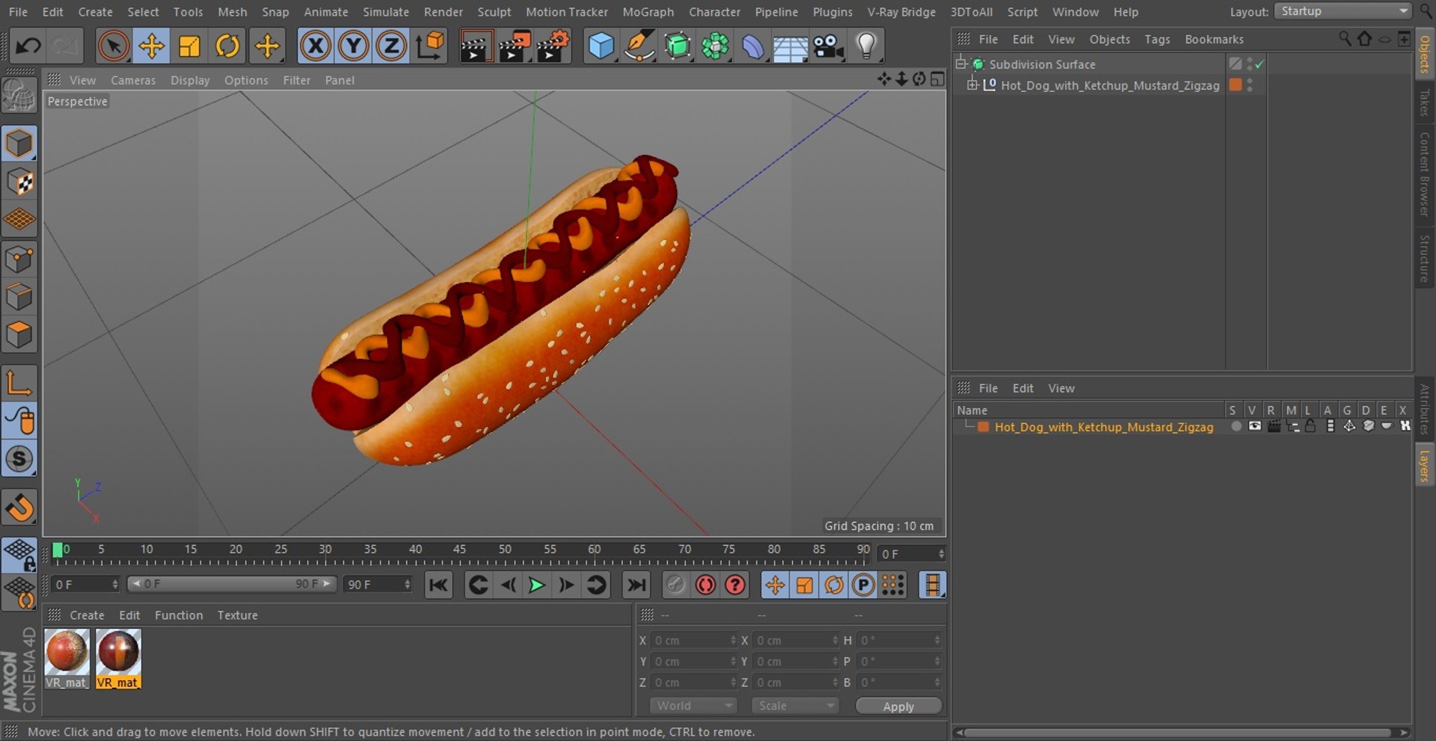Open Edit Render Settings
The width and height of the screenshot is (1436, 741).
point(553,46)
